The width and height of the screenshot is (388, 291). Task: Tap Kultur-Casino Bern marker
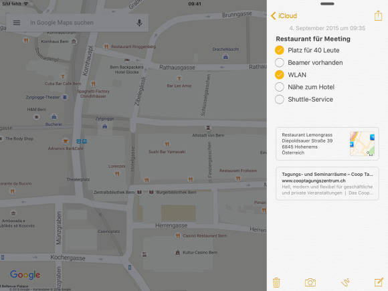pos(177,253)
